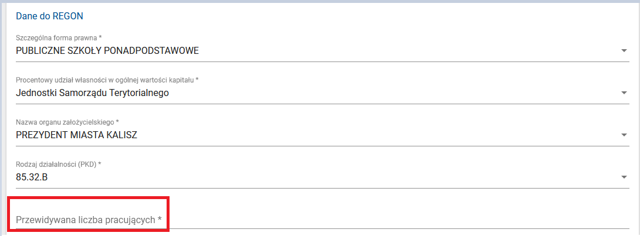Screen dimensions: 640x236
Task: Expand the Szczególna forma prawna dropdown arrow
Action: point(624,51)
